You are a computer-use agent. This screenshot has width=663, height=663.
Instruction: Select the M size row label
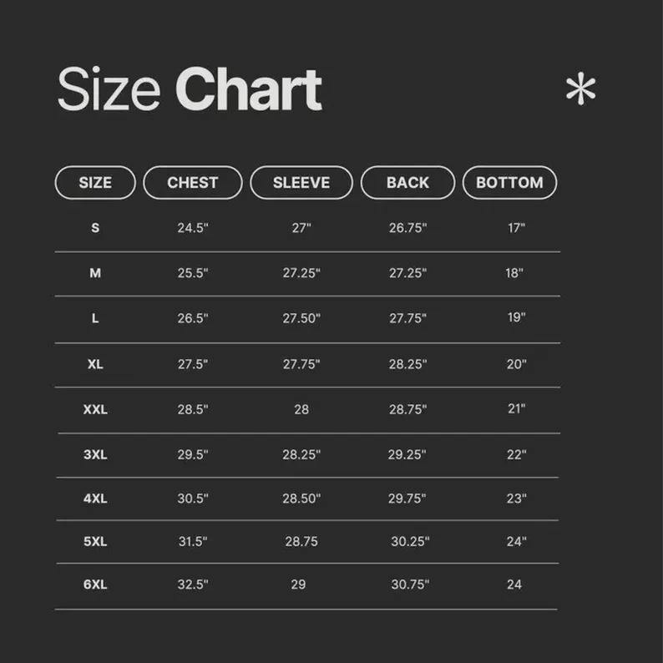tap(95, 273)
